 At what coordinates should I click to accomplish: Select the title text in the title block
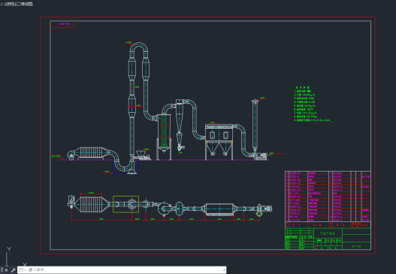tap(328, 233)
